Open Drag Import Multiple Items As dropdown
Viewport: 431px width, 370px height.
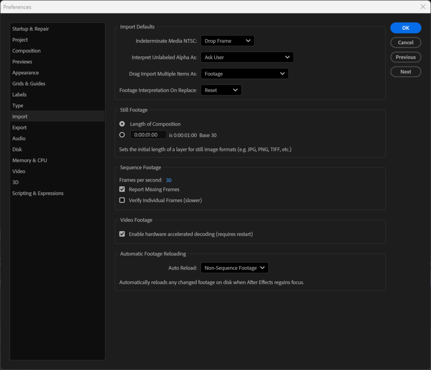coord(245,74)
